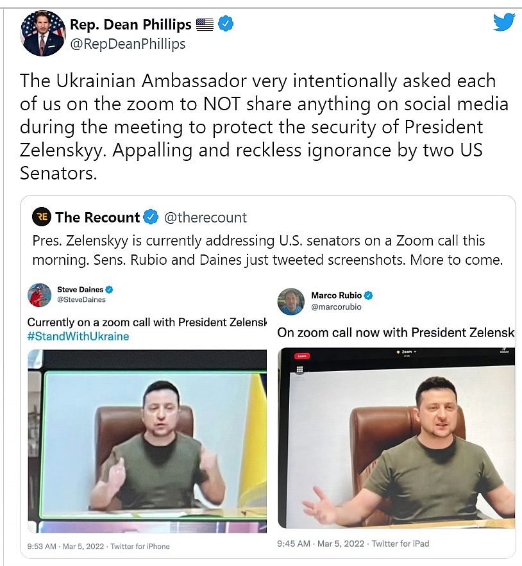Click the Twitter bird logo
Viewport: 522px width, 566px height.
504,22
